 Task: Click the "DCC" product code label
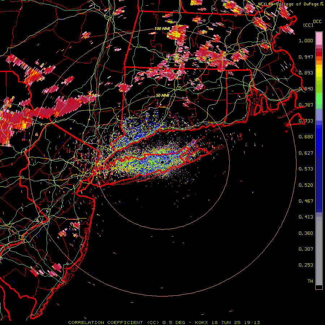(x=317, y=22)
